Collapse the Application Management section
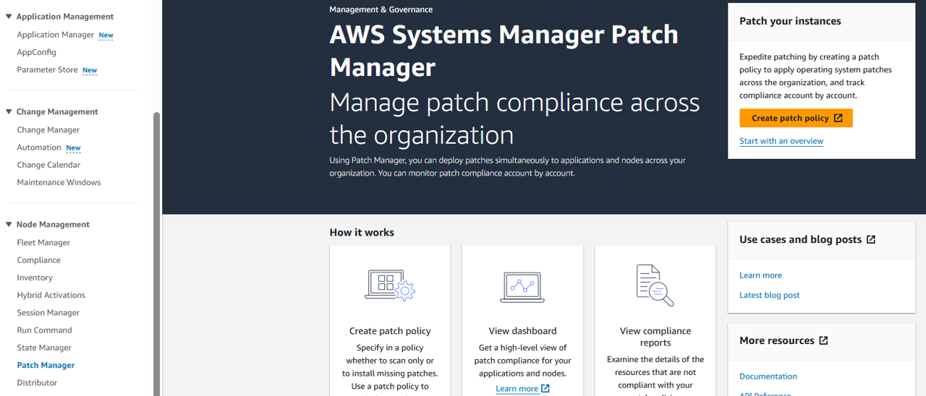 point(9,17)
